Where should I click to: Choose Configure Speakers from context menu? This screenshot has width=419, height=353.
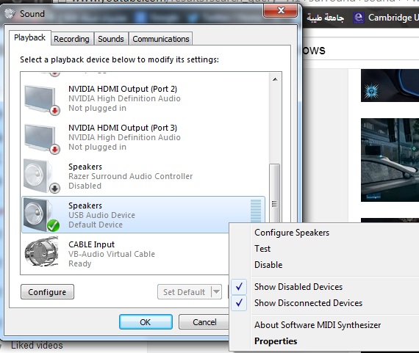[292, 233]
